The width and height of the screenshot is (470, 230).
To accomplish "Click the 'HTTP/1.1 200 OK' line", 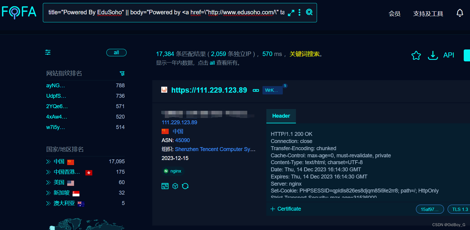I will [291, 134].
